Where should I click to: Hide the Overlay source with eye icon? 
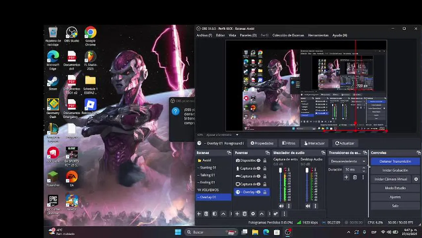pyautogui.click(x=259, y=192)
